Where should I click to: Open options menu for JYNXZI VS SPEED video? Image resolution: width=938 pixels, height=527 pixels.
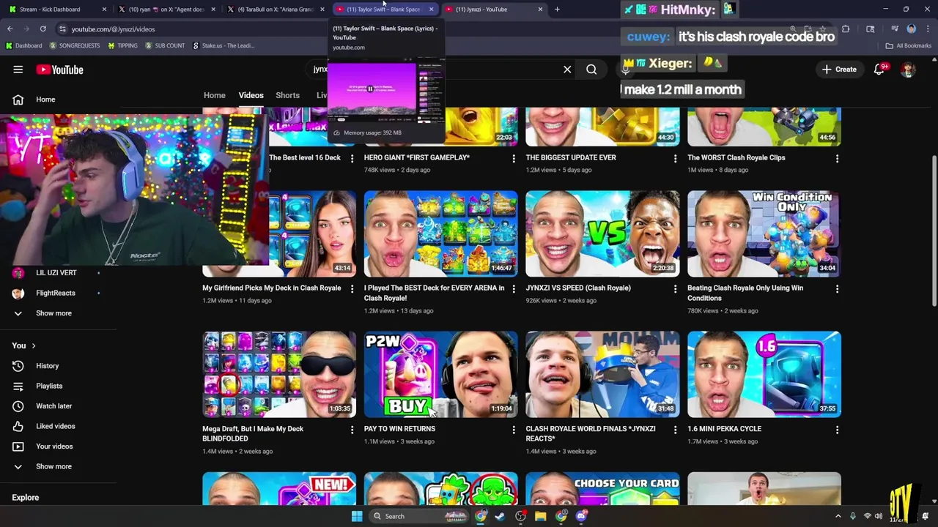pyautogui.click(x=675, y=289)
